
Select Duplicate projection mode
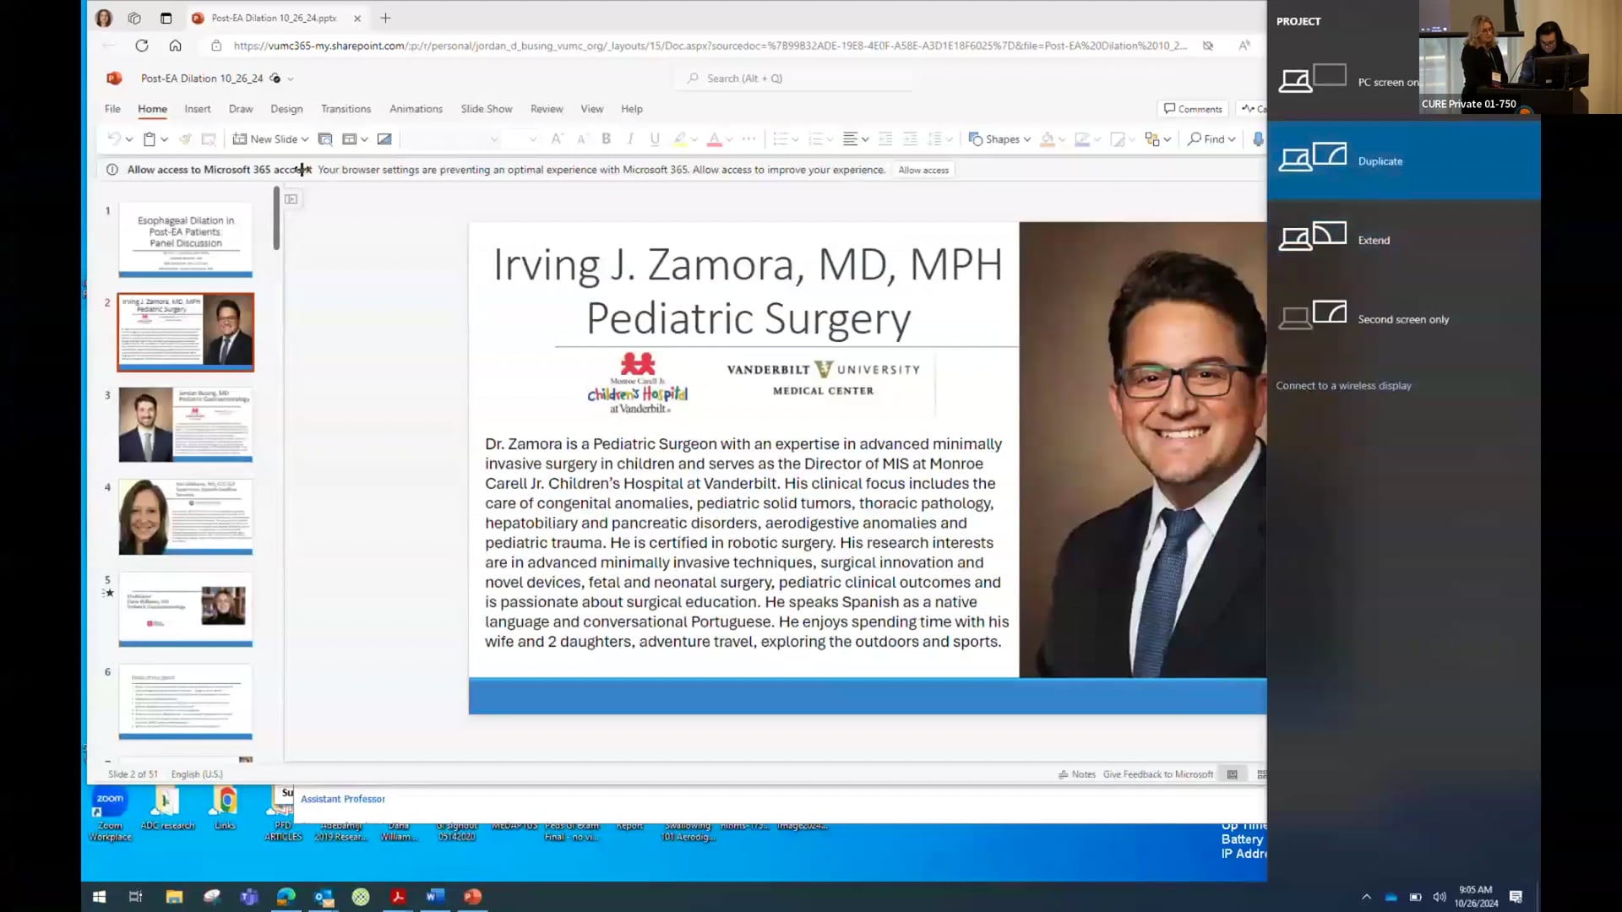click(x=1380, y=160)
